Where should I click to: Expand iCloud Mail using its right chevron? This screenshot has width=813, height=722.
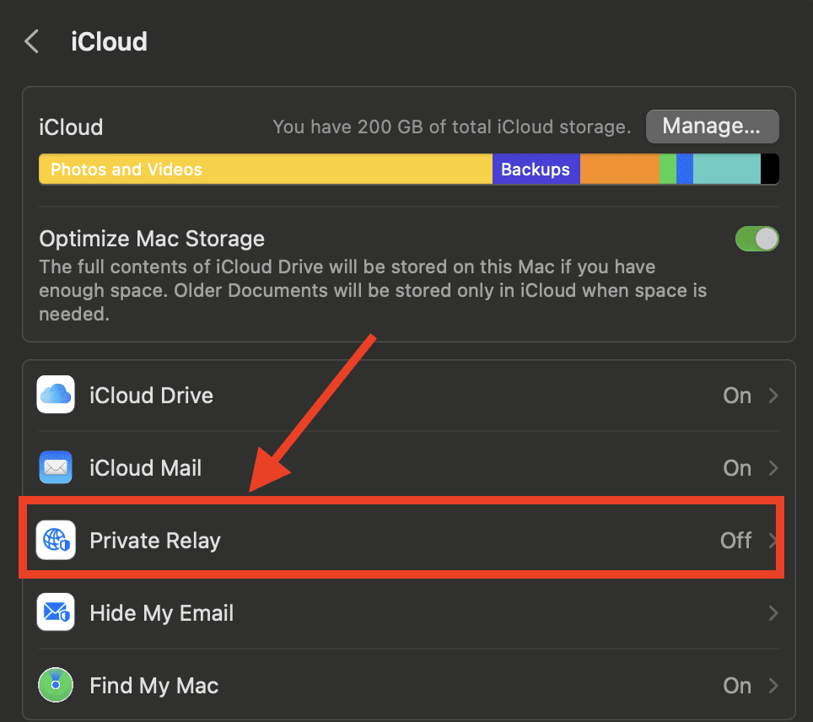(773, 468)
